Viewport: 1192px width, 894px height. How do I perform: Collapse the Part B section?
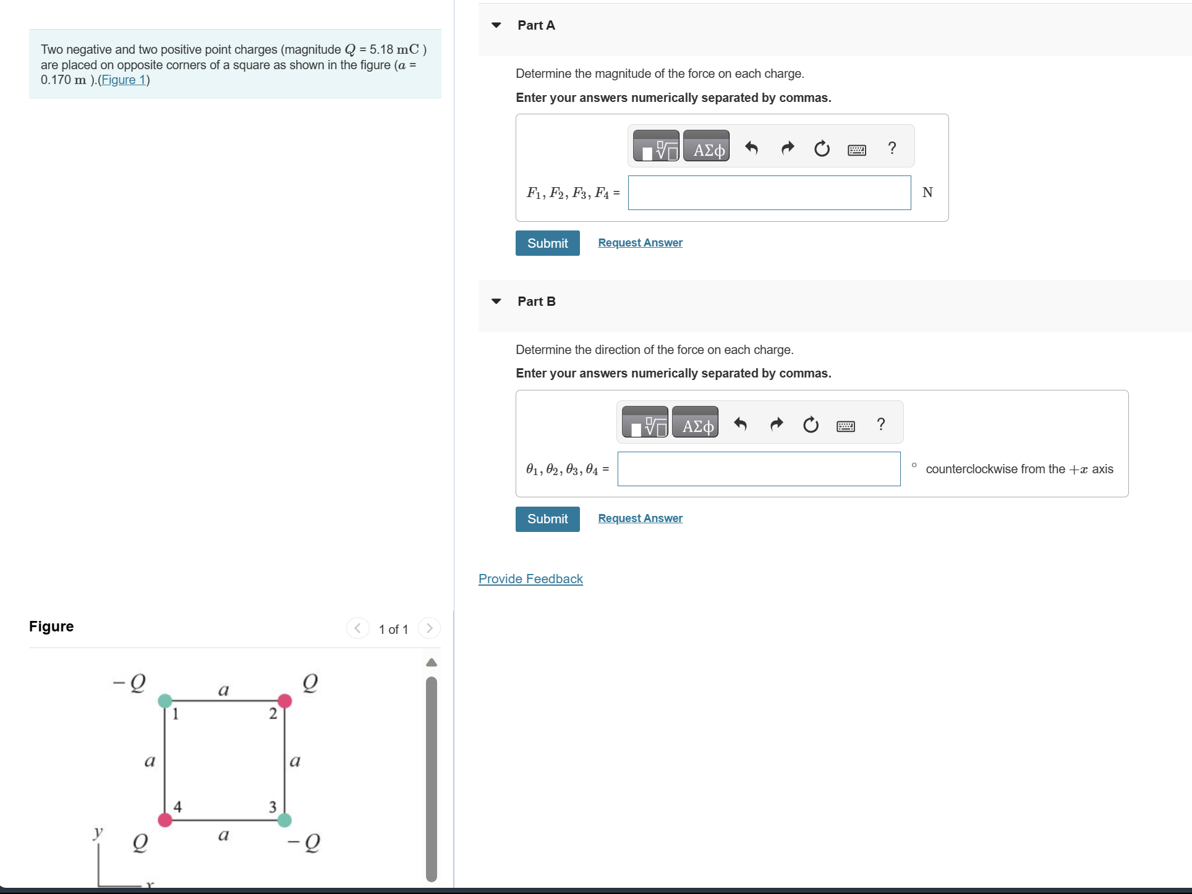(x=496, y=301)
